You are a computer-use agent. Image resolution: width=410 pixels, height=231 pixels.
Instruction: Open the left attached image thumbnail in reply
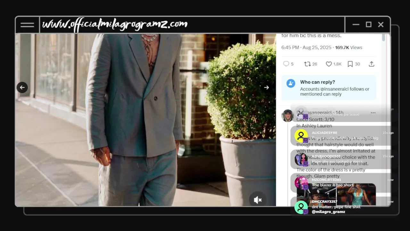[316, 195]
